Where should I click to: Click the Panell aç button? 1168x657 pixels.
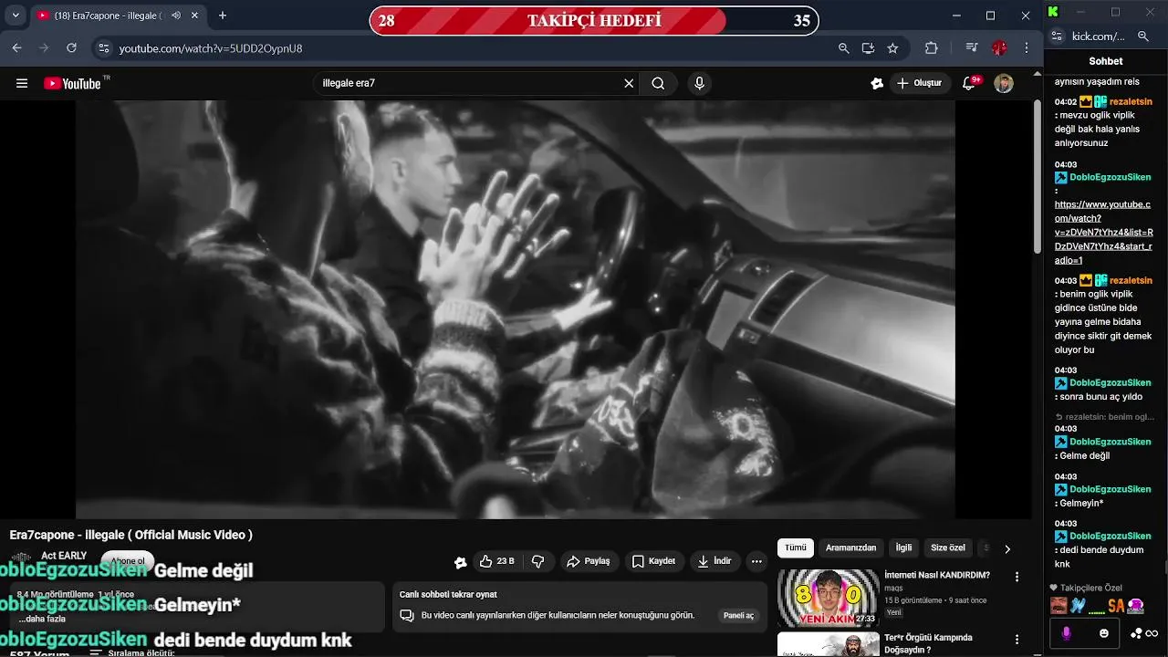coord(738,616)
